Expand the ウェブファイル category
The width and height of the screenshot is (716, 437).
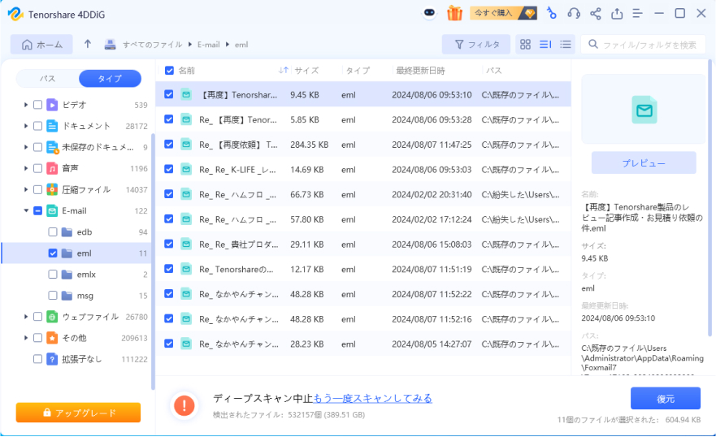pos(26,316)
